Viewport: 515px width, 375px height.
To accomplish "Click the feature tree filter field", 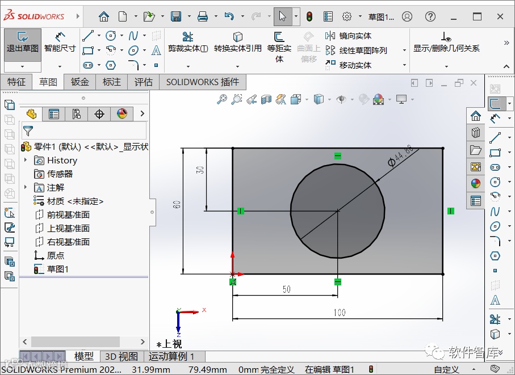I will pyautogui.click(x=84, y=130).
